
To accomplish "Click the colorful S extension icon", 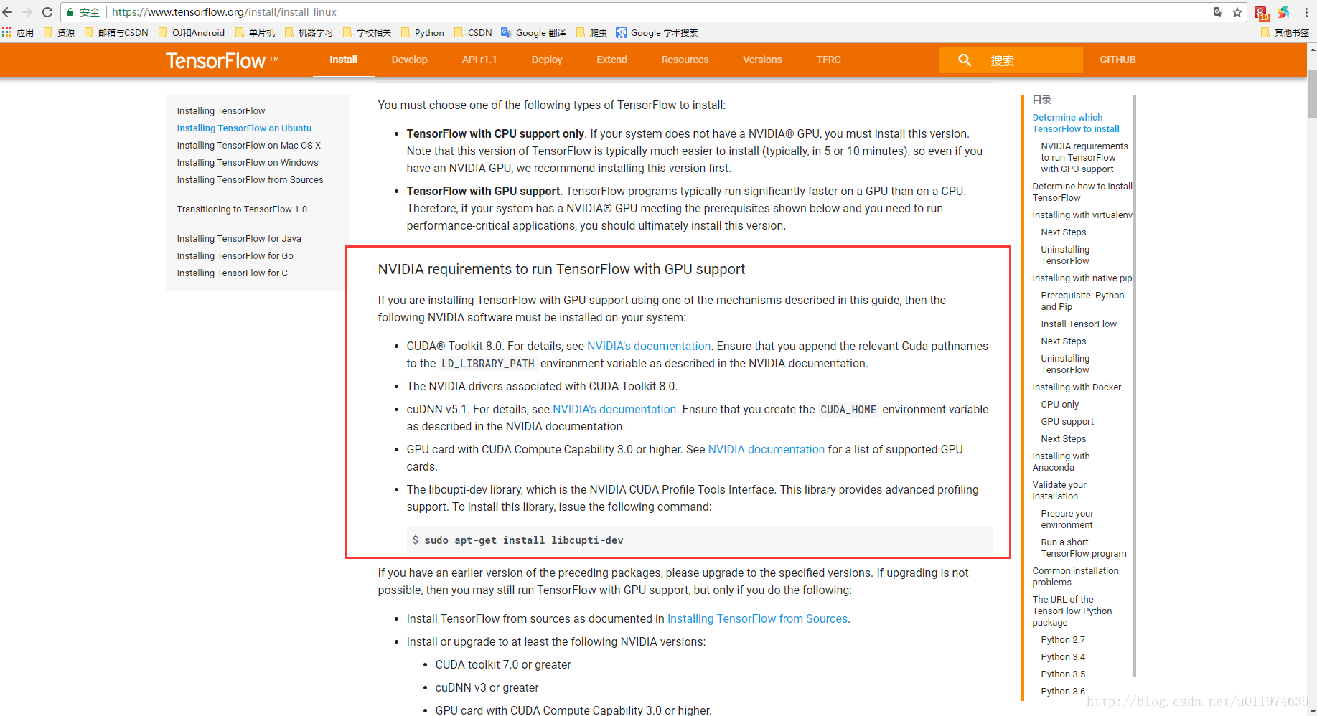I will click(1284, 12).
